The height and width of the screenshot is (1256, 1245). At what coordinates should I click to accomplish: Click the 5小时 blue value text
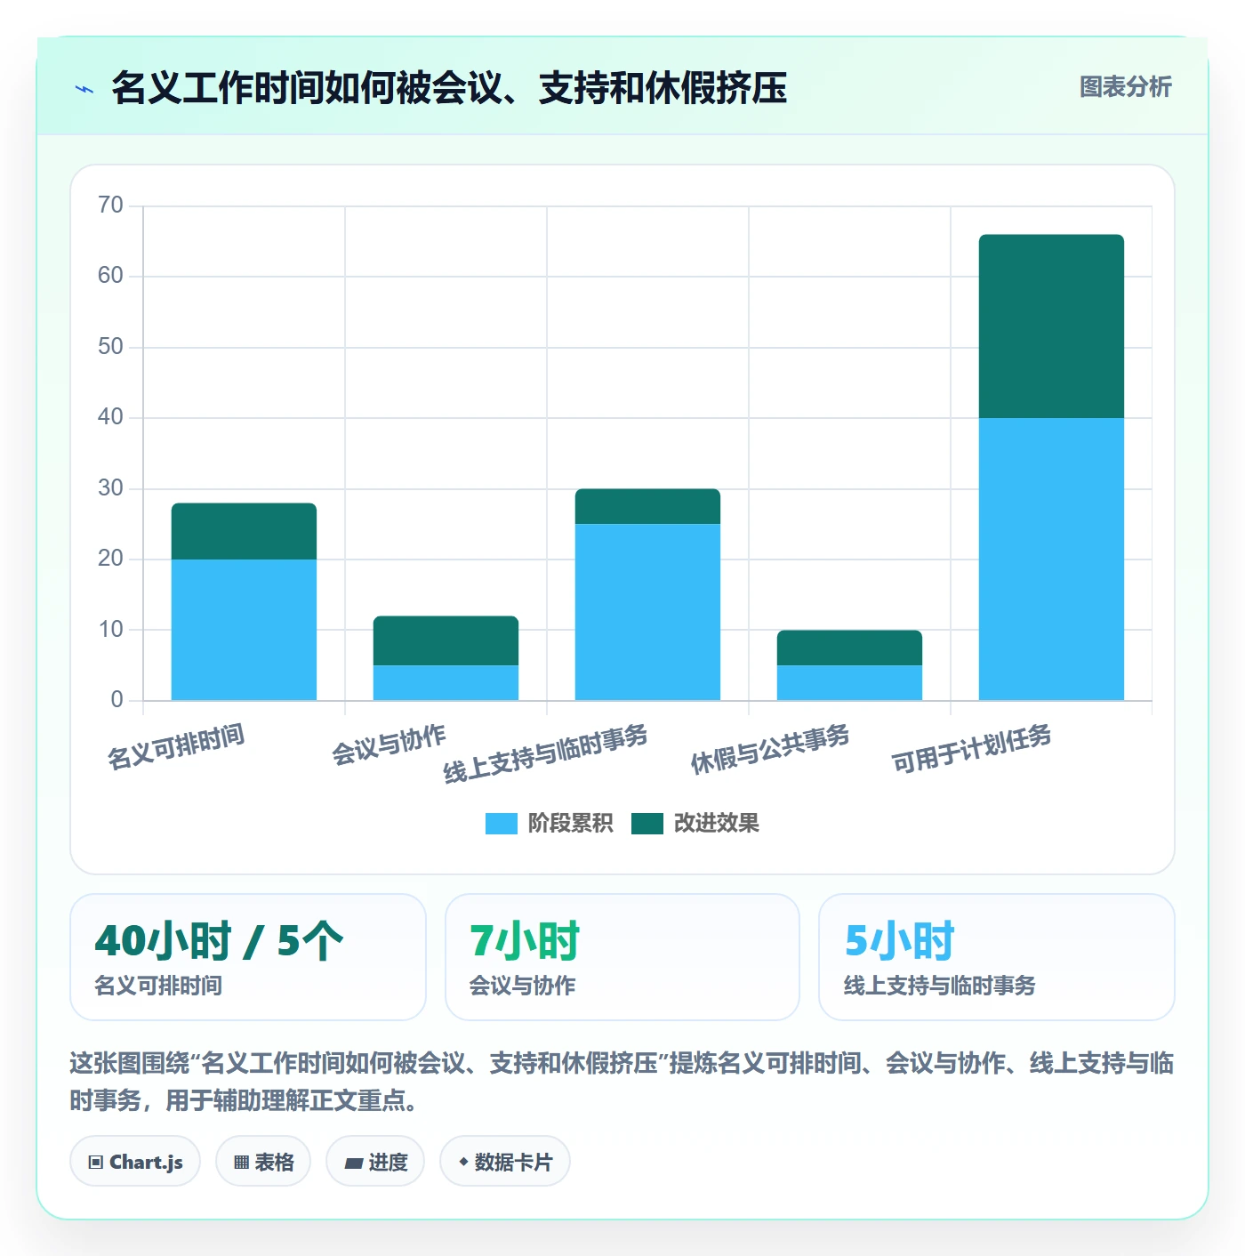coord(899,941)
